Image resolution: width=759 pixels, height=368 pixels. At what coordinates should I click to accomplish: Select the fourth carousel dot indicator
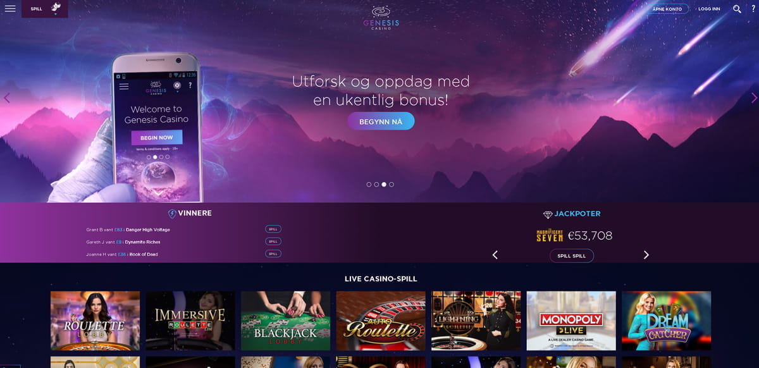[x=392, y=185]
